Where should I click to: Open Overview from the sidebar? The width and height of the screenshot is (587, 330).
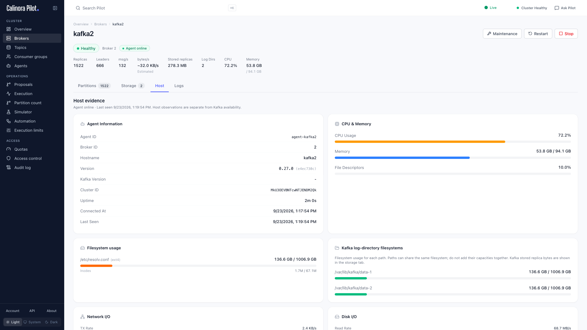click(32, 29)
